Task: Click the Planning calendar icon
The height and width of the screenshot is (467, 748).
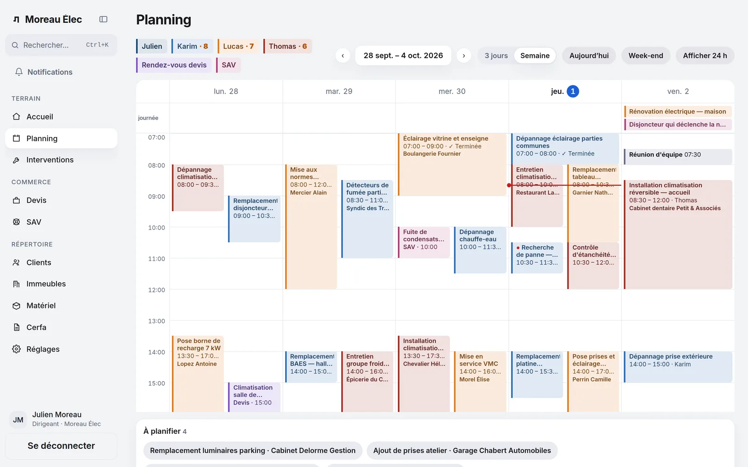Action: click(x=16, y=138)
